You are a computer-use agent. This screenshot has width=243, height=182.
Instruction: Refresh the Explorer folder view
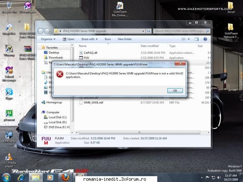[148, 31]
